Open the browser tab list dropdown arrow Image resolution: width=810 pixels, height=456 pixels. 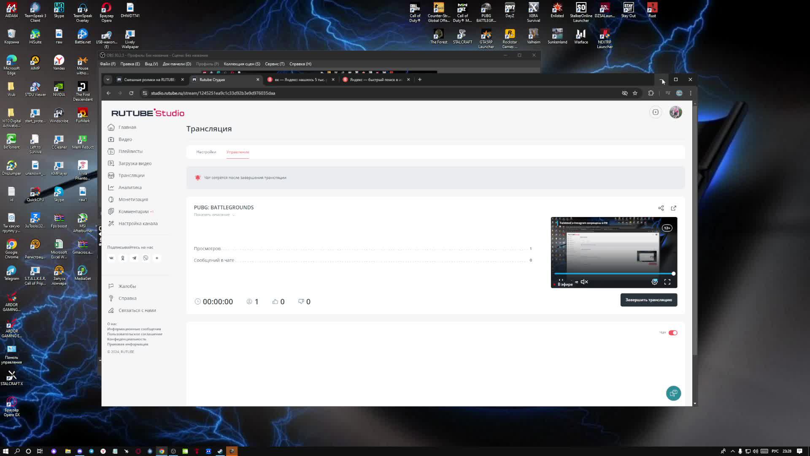(108, 79)
